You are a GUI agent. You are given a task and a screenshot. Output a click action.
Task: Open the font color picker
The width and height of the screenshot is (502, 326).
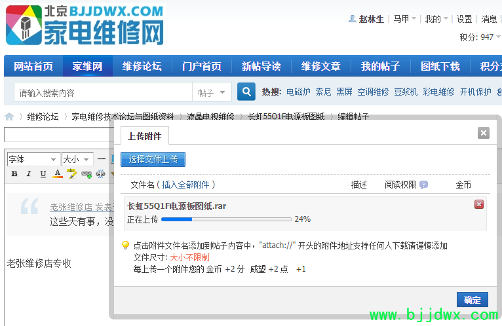point(58,174)
